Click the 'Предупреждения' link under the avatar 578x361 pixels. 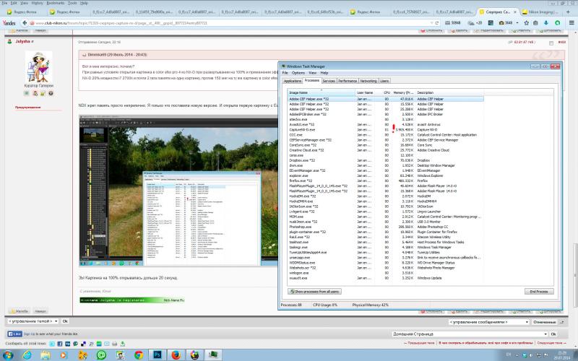coord(27,107)
